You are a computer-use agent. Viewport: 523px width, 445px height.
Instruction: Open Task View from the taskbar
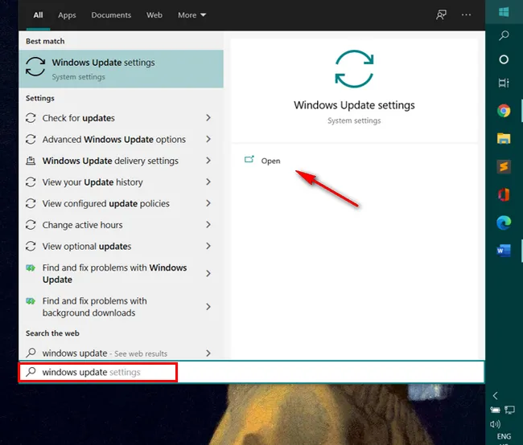(x=504, y=83)
